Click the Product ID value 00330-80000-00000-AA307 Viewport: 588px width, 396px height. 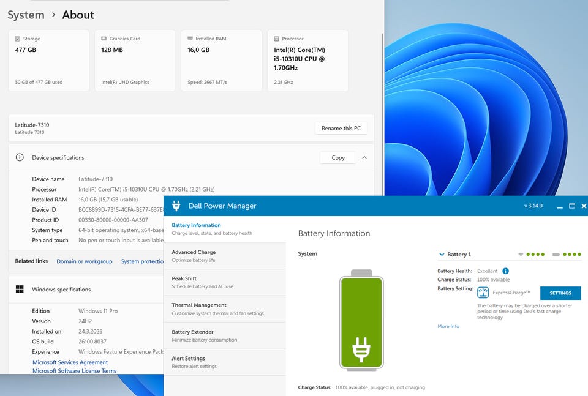click(x=113, y=220)
